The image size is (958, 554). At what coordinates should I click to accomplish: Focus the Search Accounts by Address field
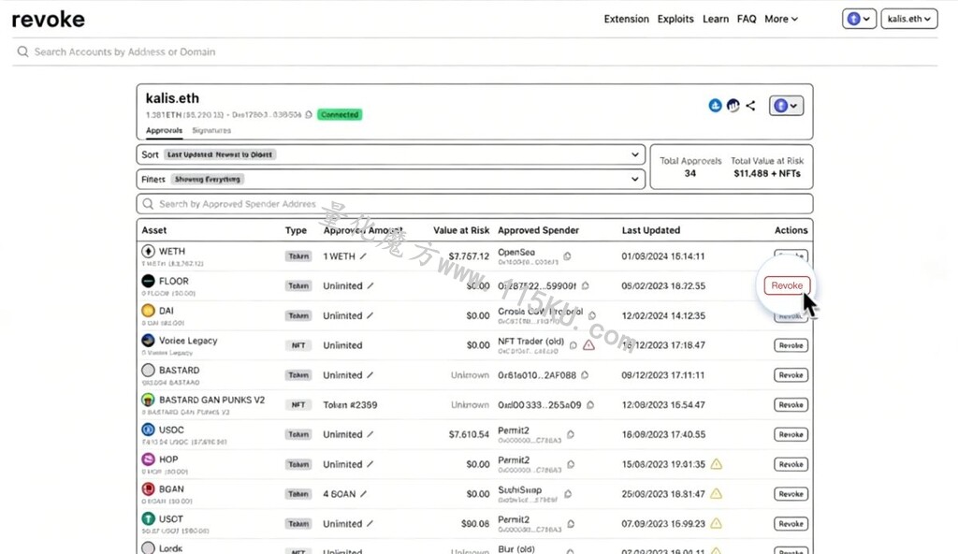pyautogui.click(x=476, y=52)
